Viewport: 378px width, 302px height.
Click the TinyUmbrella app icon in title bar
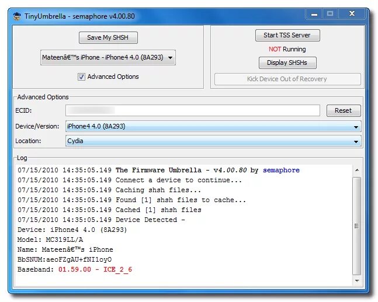pyautogui.click(x=17, y=16)
